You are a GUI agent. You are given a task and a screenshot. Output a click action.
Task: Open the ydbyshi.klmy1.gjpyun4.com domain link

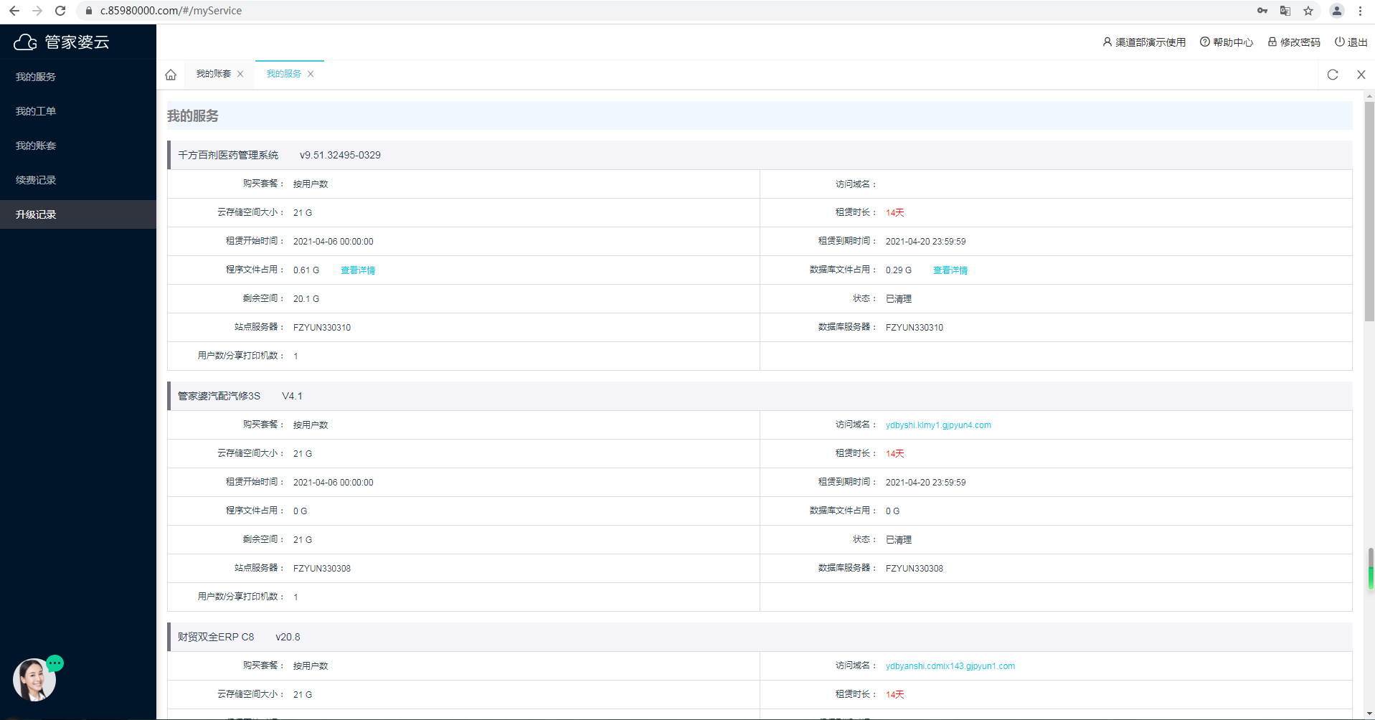[937, 425]
